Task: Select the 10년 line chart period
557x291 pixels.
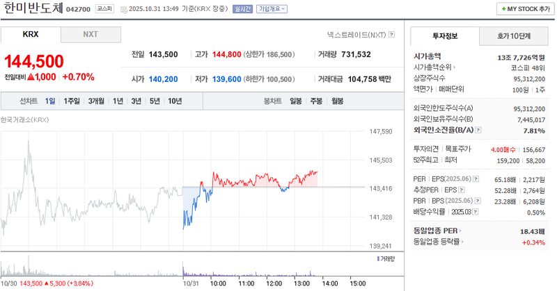Action: click(x=175, y=101)
